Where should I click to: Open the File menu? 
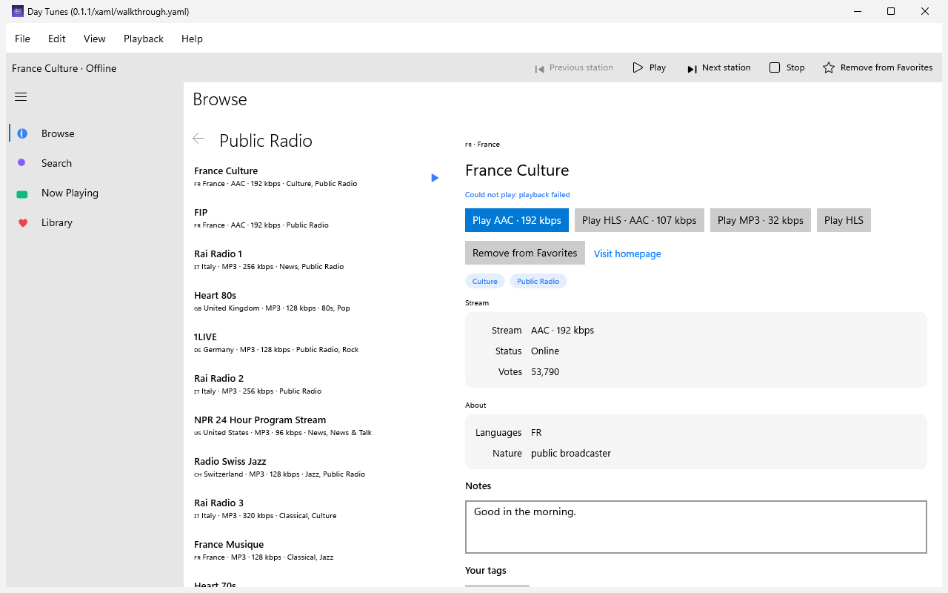pos(22,39)
